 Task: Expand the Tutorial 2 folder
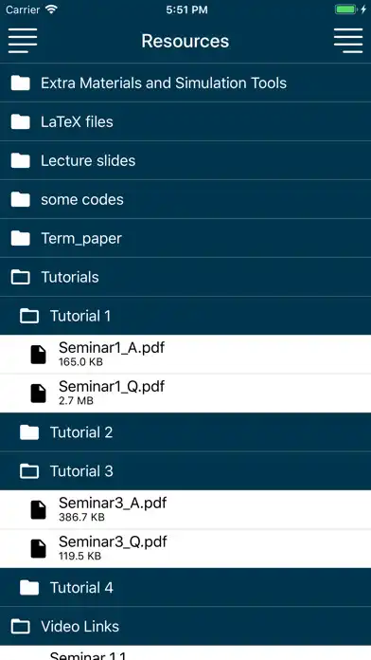185,432
